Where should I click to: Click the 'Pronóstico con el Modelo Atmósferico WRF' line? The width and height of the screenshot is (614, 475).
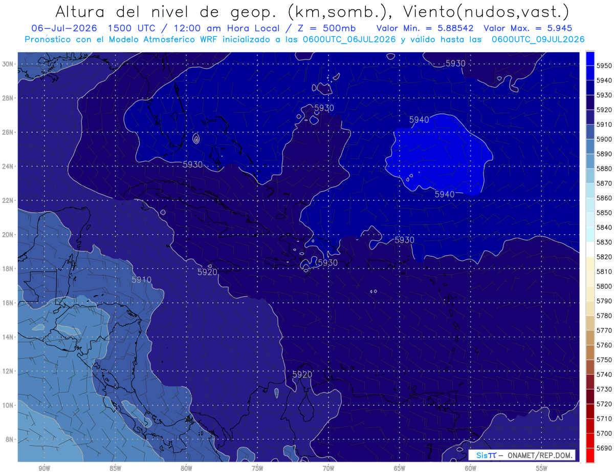tap(122, 39)
